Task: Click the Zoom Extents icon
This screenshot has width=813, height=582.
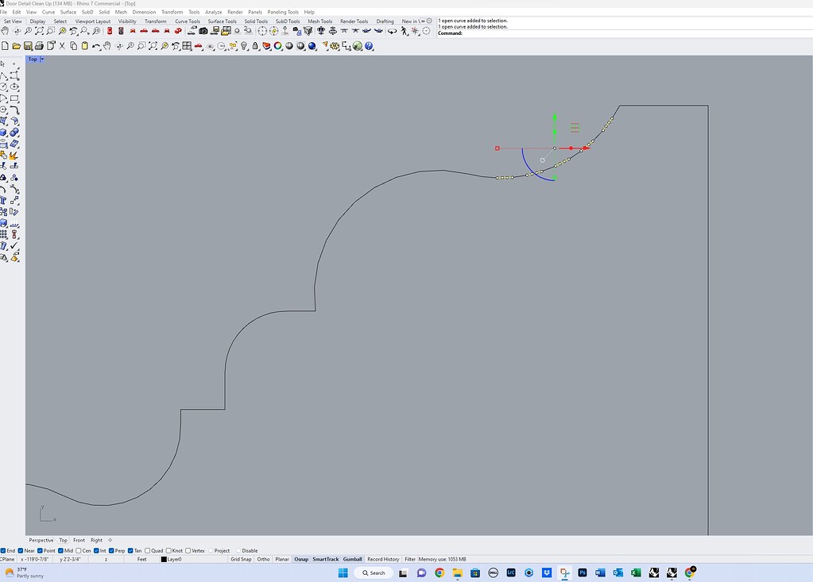Action: point(153,46)
